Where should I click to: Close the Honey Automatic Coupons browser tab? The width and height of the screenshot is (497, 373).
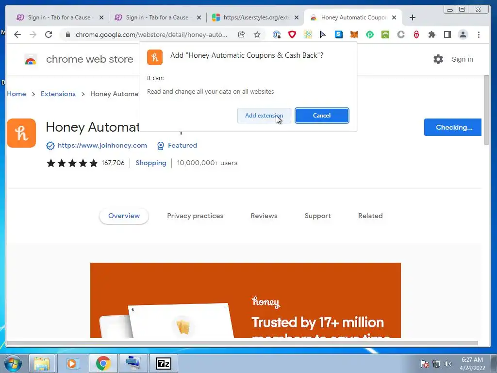[394, 17]
